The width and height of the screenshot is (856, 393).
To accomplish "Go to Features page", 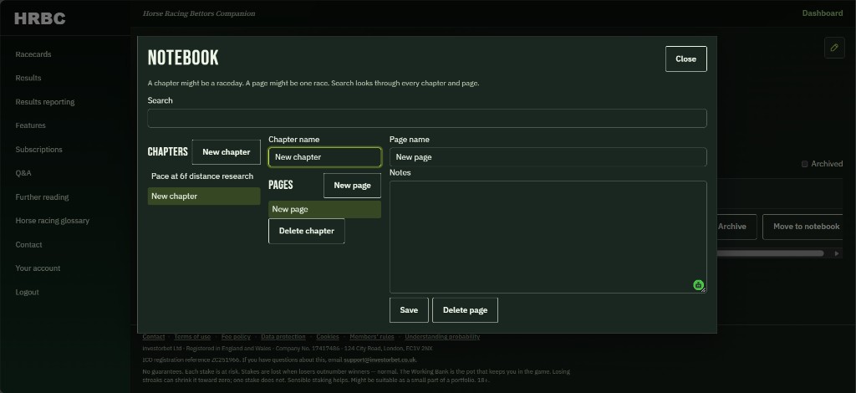I will coord(31,125).
